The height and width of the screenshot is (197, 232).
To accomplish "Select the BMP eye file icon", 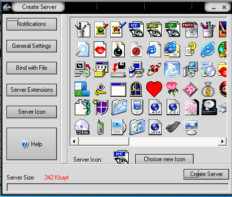I will pyautogui.click(x=136, y=29).
